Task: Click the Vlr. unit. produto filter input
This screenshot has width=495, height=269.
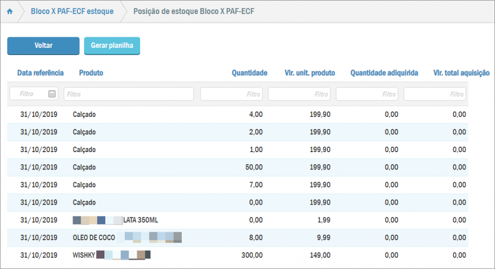Action: point(299,94)
